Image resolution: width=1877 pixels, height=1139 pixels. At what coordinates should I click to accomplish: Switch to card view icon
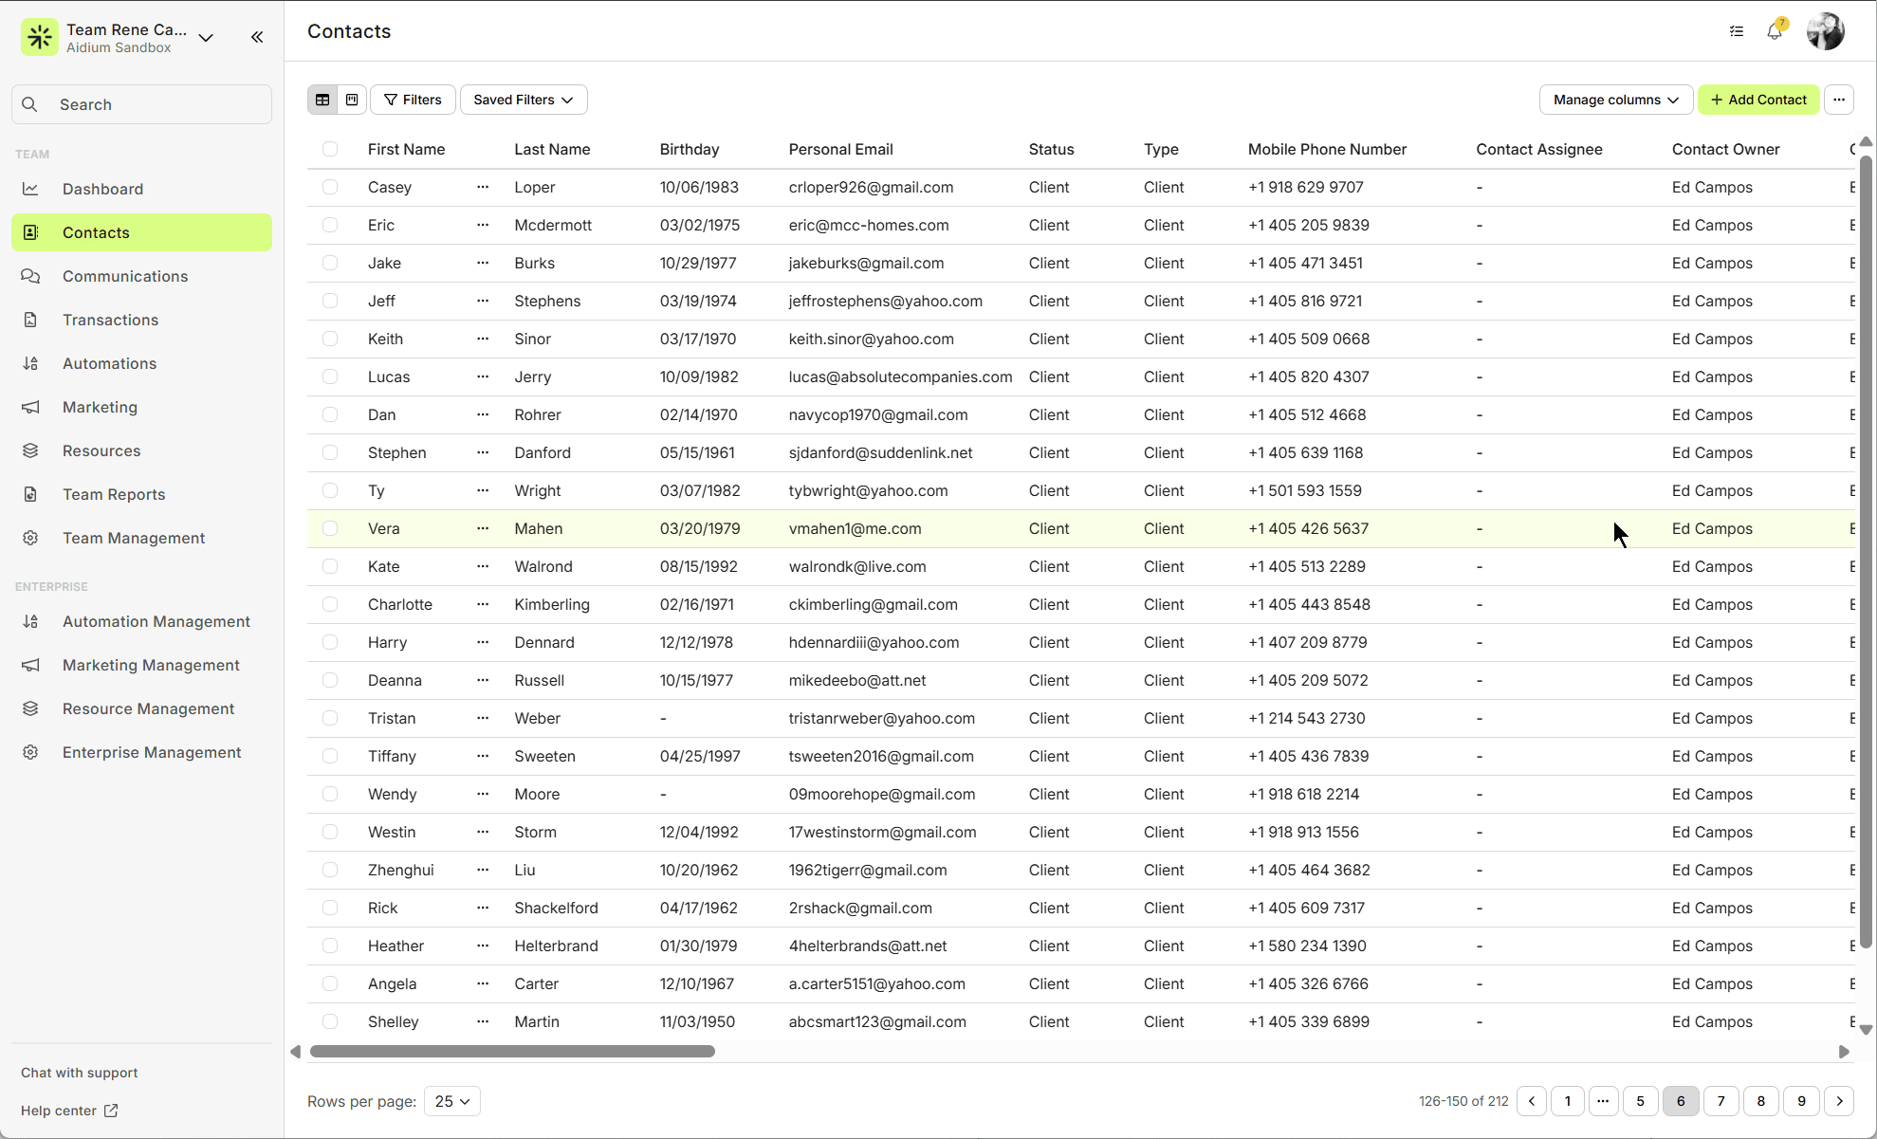[x=352, y=100]
